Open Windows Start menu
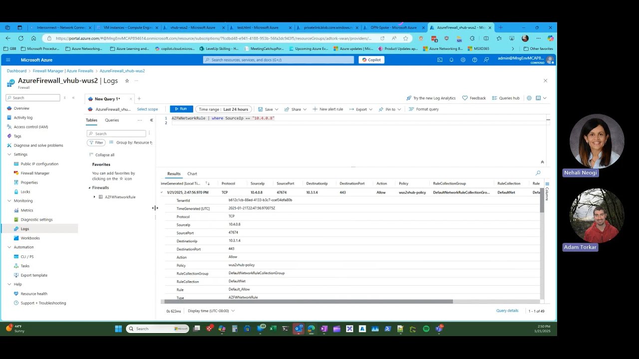This screenshot has height=359, width=639. tap(118, 329)
